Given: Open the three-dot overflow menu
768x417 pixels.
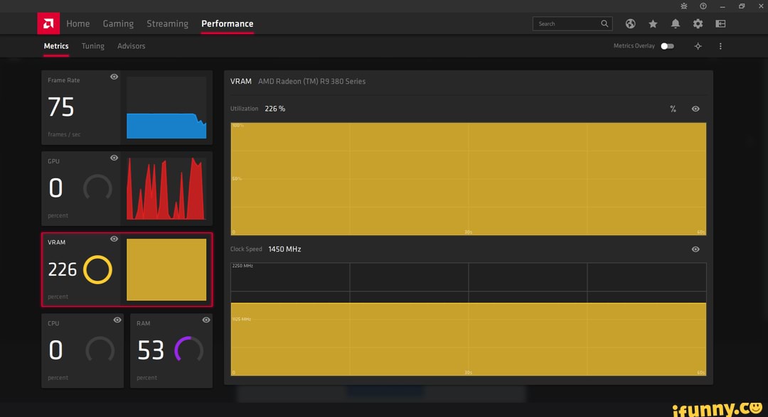Looking at the screenshot, I should pyautogui.click(x=720, y=45).
